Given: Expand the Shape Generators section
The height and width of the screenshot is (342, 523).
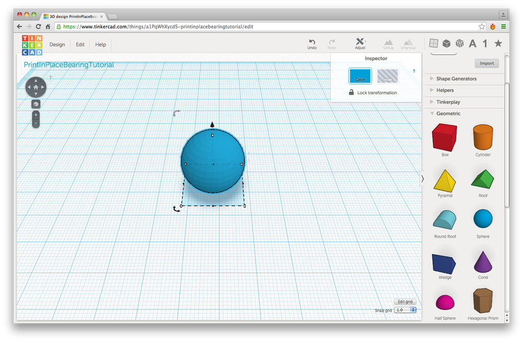Looking at the screenshot, I should pos(456,79).
